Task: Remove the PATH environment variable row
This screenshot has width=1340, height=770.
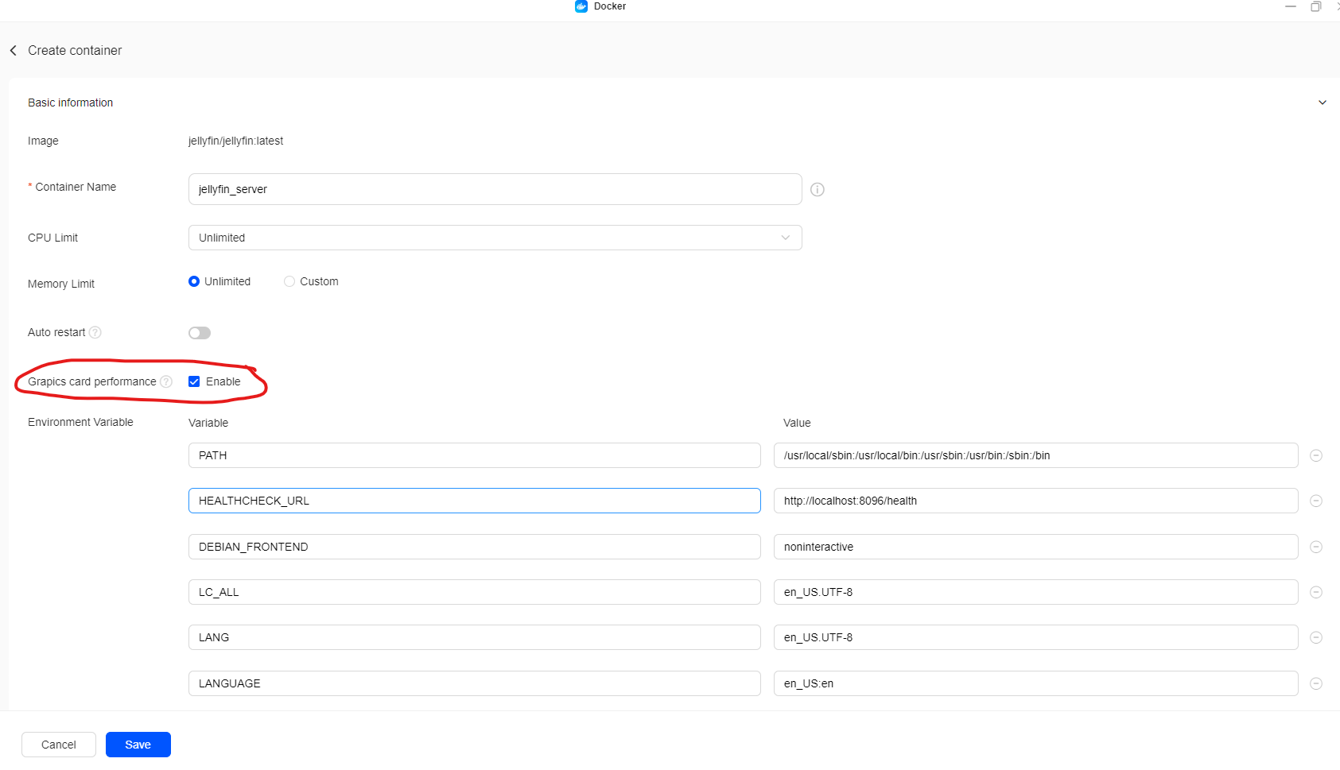Action: click(1316, 455)
